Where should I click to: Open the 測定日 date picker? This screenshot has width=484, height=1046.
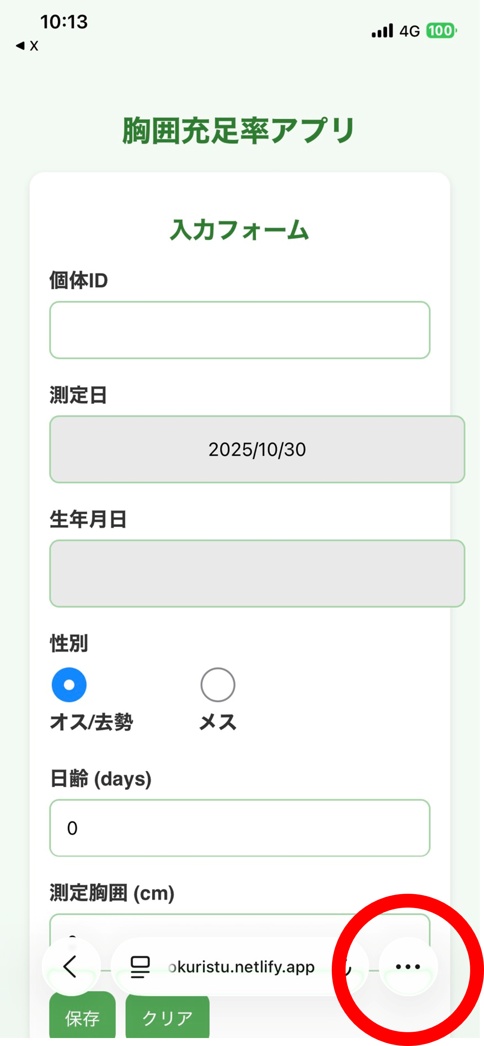click(x=257, y=449)
